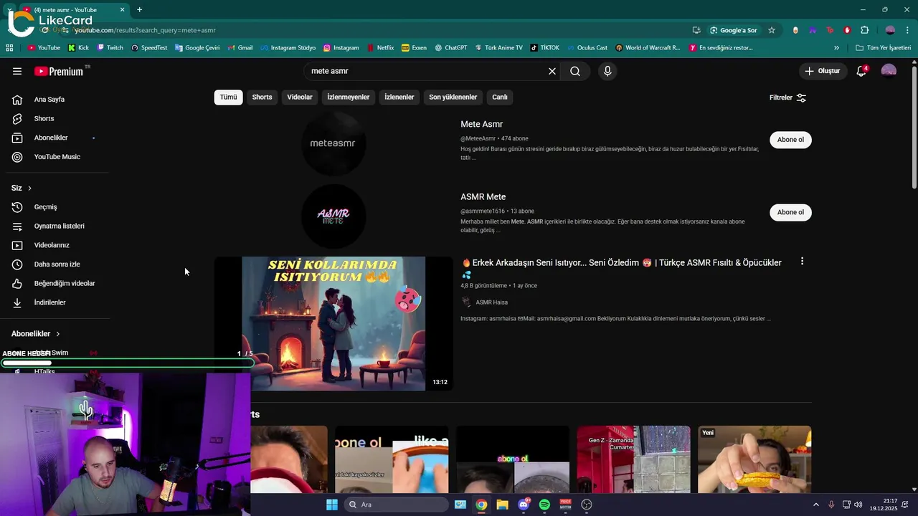918x516 pixels.
Task: Open more options for ASMR Haisa video
Action: [802, 262]
